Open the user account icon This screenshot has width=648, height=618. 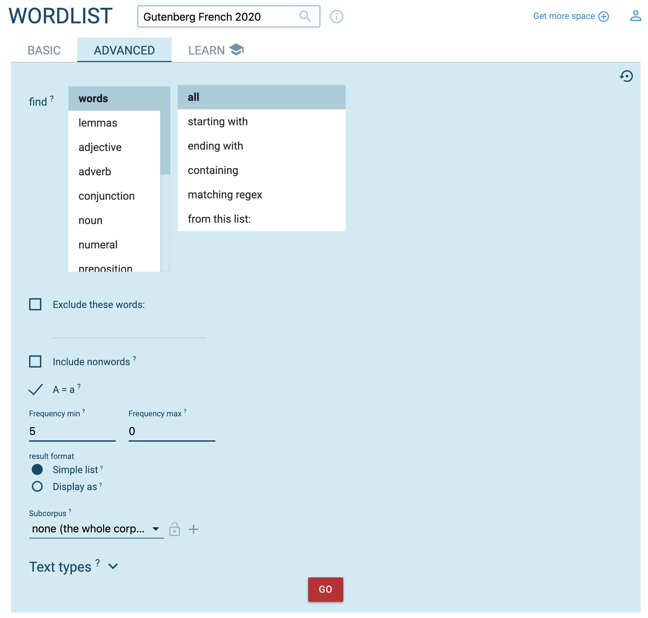pos(635,16)
